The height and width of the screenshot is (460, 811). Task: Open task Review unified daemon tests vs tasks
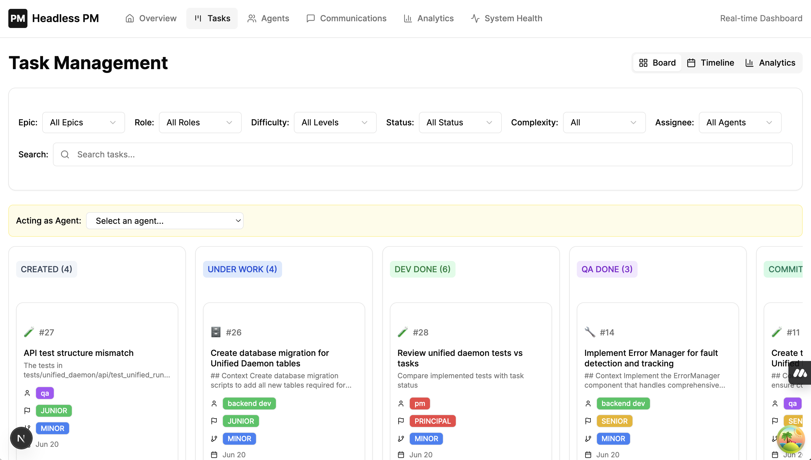coord(460,358)
